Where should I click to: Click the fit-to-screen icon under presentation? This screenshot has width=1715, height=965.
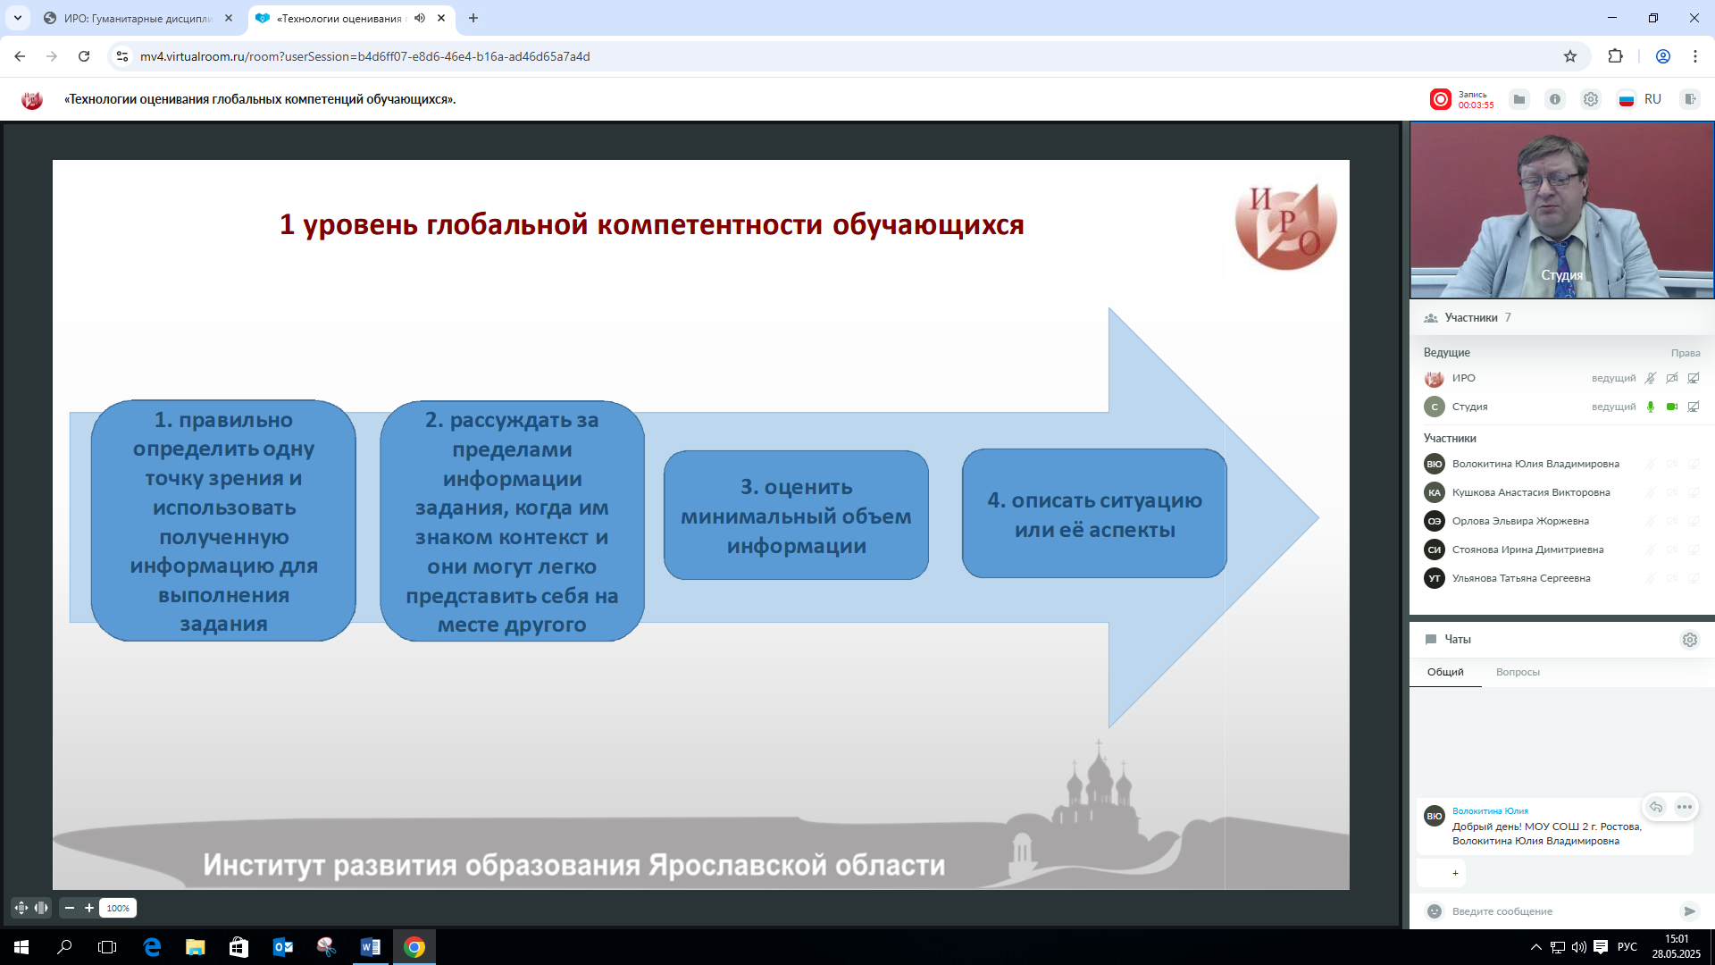tap(21, 908)
